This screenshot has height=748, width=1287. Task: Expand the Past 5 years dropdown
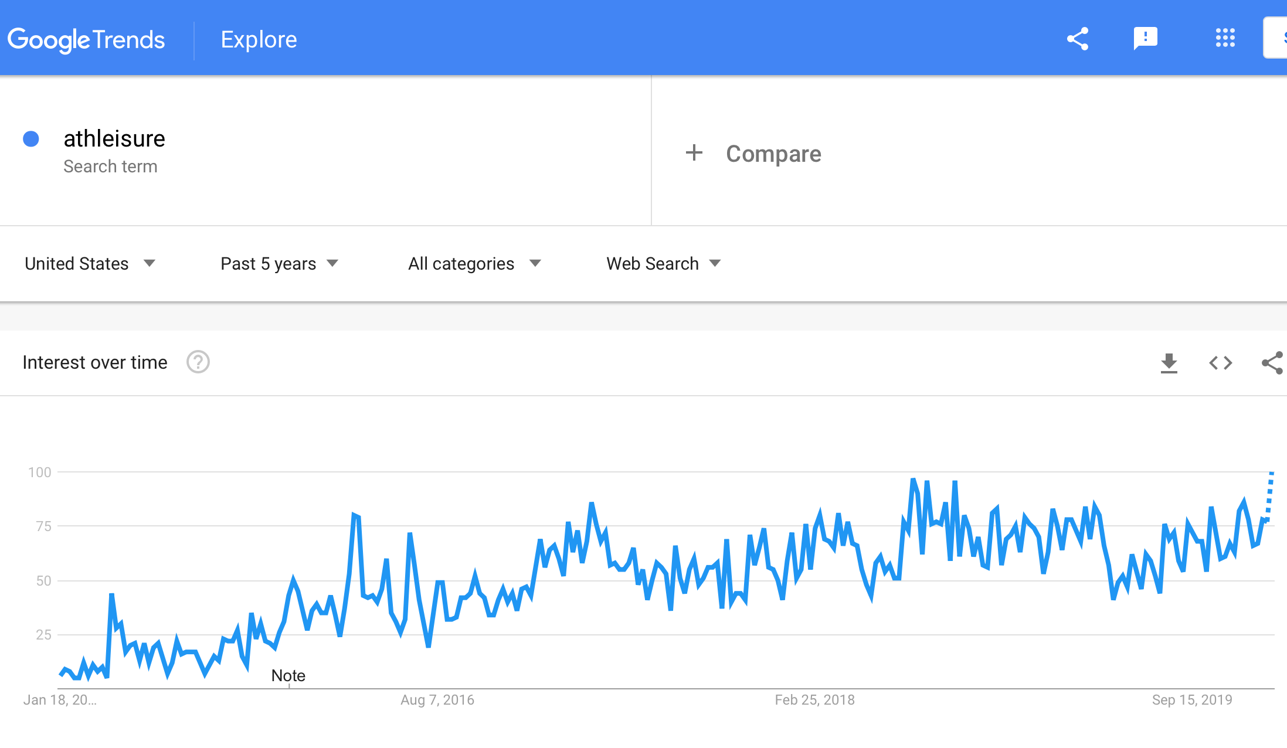click(279, 264)
